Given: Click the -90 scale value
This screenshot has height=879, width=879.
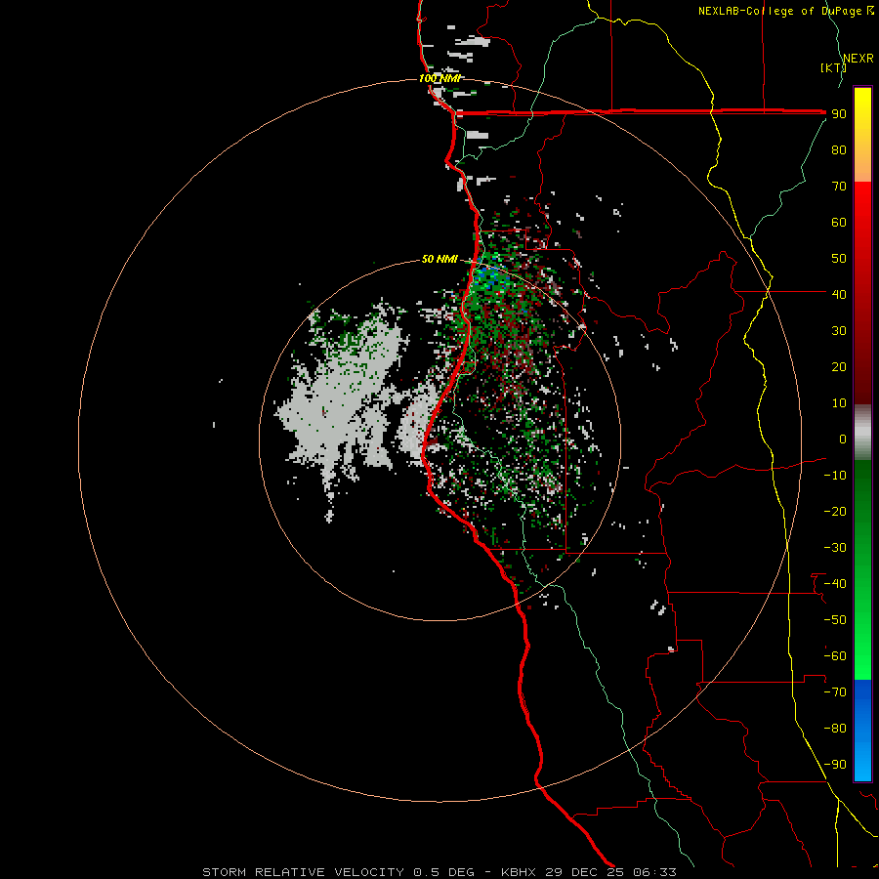Looking at the screenshot, I should (x=835, y=764).
